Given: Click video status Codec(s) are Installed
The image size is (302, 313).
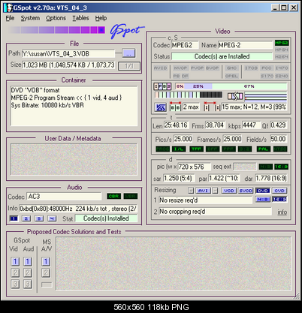Looking at the screenshot, I should (x=222, y=56).
